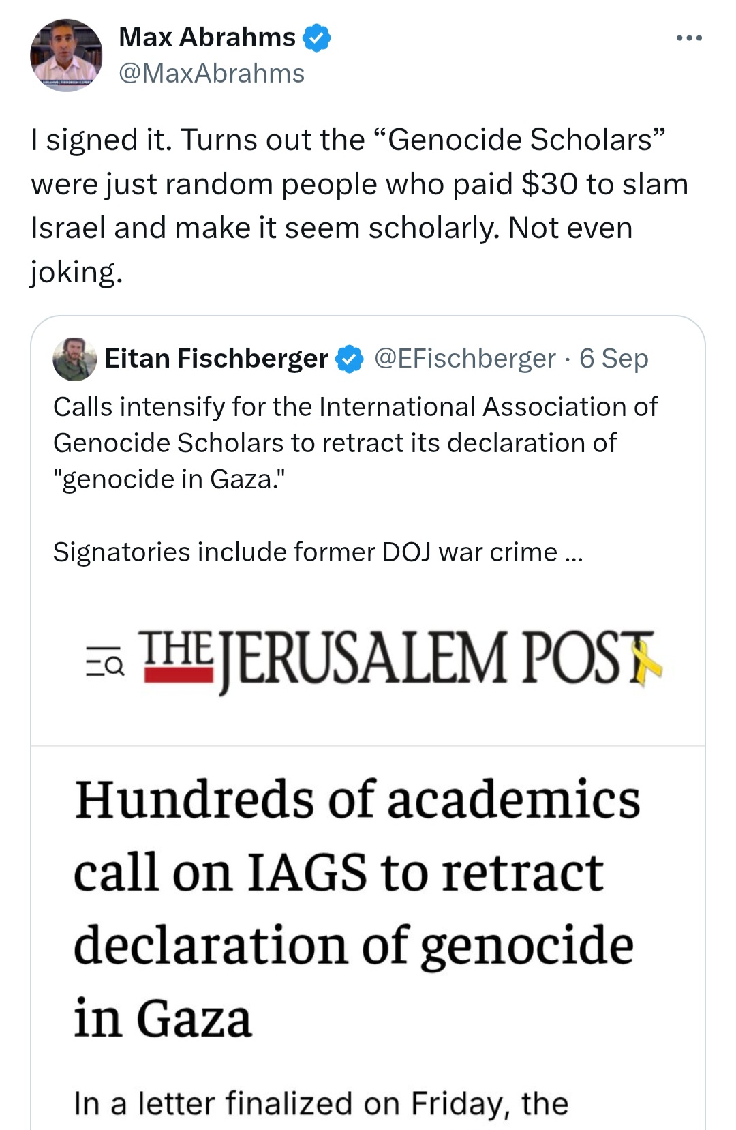Click article snippet 'In a letter finalized'
The image size is (736, 1130).
(321, 1103)
